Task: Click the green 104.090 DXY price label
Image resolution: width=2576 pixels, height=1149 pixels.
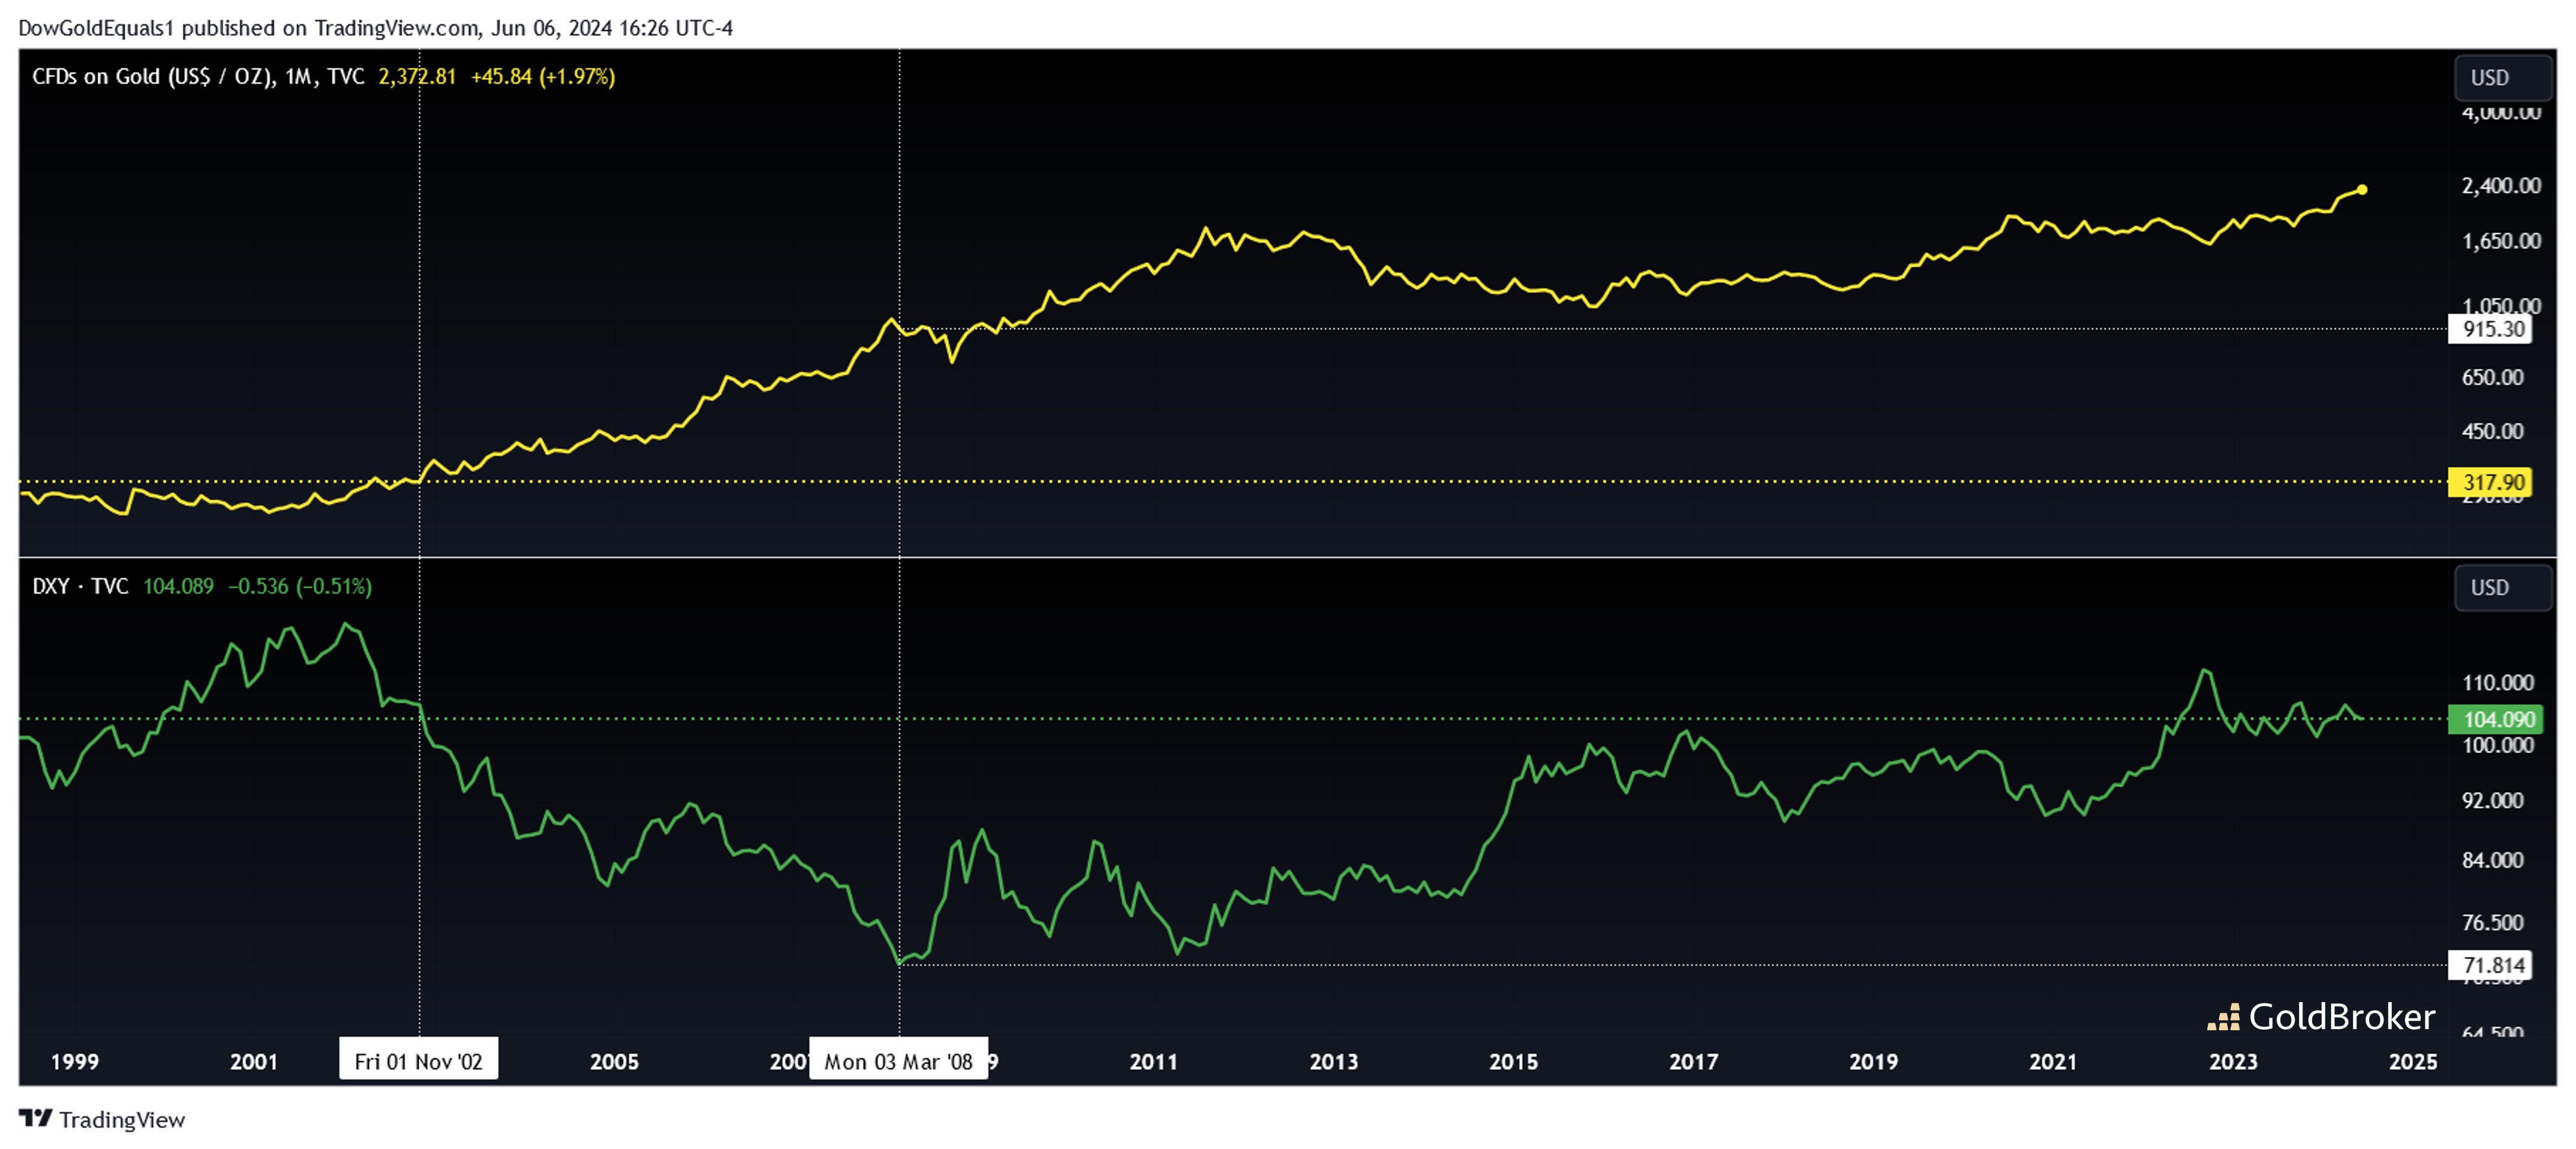Action: click(2496, 719)
